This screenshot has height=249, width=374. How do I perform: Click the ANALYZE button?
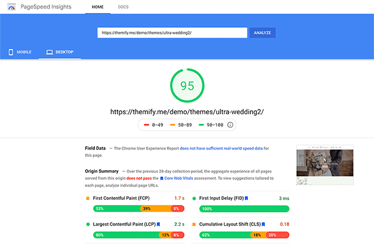tap(262, 33)
